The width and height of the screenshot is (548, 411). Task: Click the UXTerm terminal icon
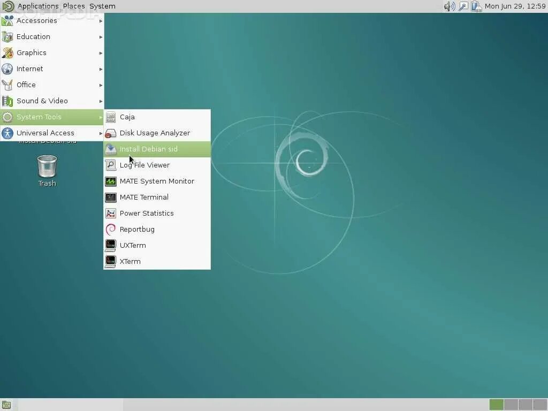110,246
